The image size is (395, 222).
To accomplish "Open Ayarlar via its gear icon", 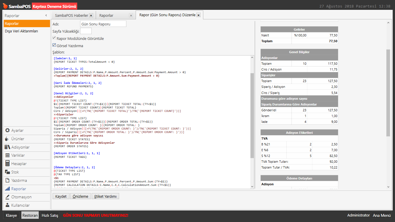I will (x=8, y=130).
